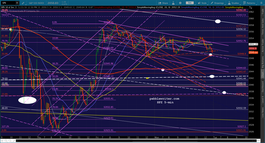The width and height of the screenshot is (265, 143).
Task: Click the Style candlestick icon
Action: pos(199,3)
